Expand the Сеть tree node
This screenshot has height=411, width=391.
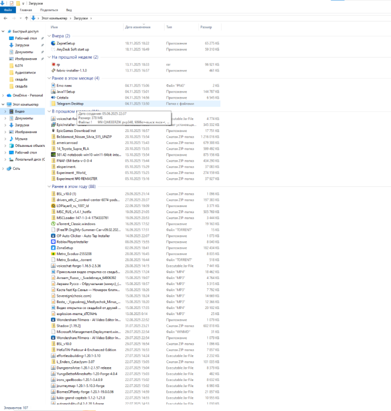pos(3,169)
